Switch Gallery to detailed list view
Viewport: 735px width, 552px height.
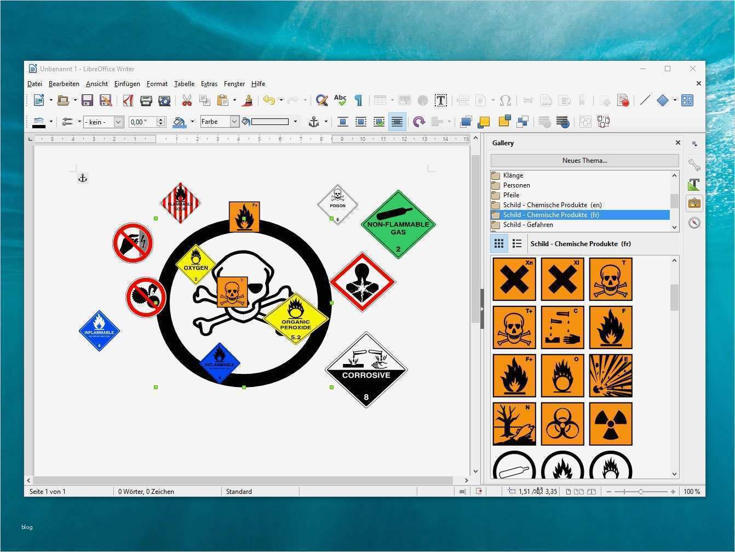(x=517, y=243)
